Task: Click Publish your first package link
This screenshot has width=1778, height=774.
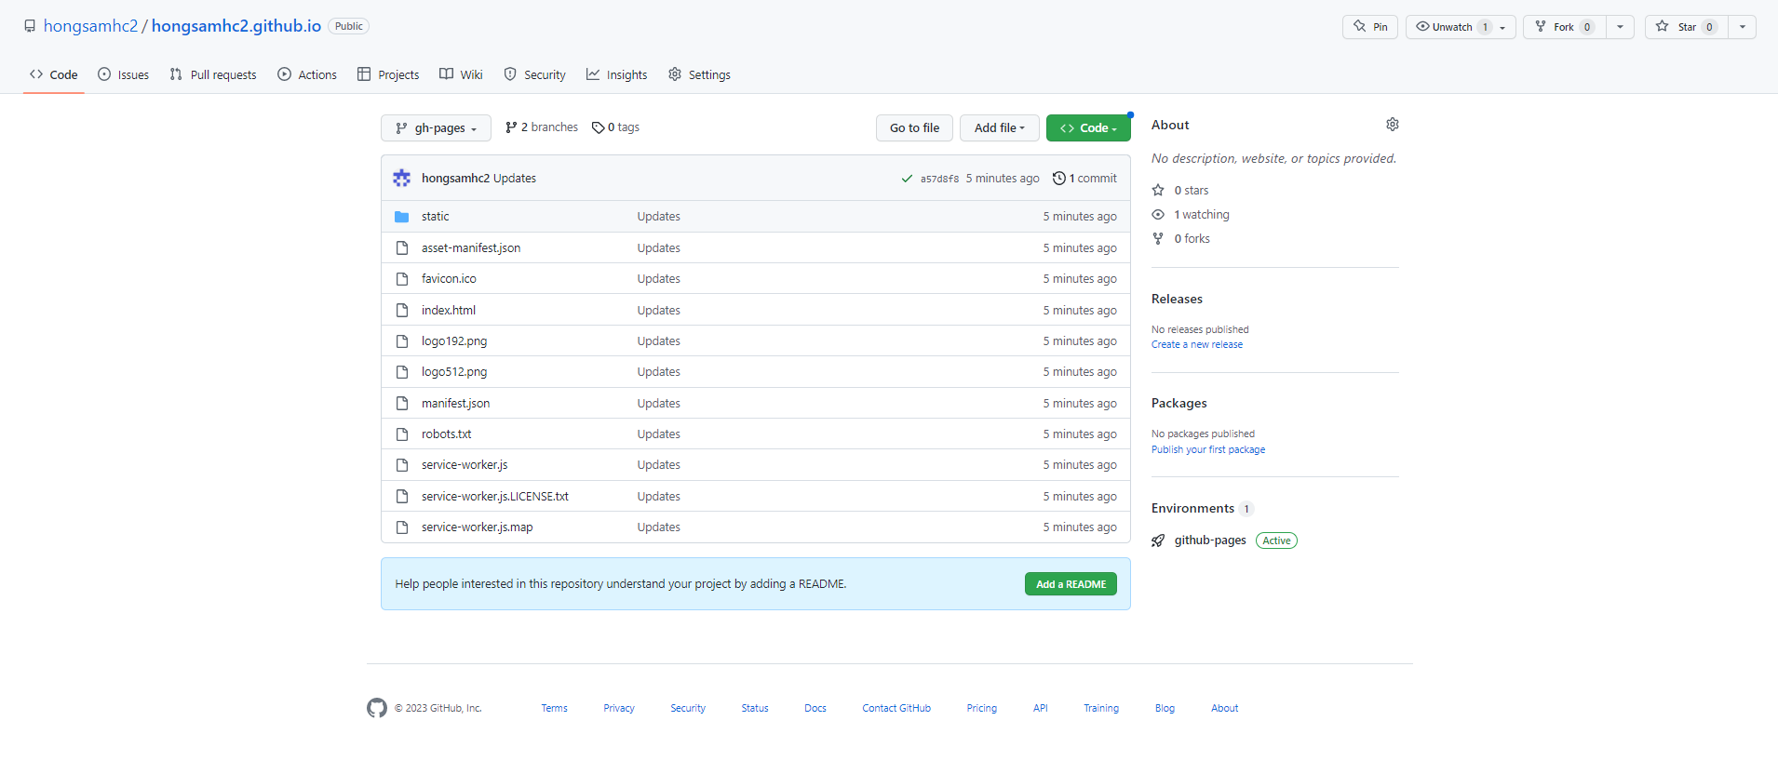Action: [1208, 450]
